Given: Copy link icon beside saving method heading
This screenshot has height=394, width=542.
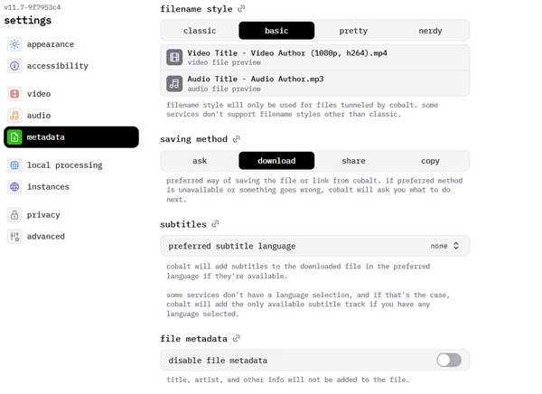Looking at the screenshot, I should tap(237, 139).
